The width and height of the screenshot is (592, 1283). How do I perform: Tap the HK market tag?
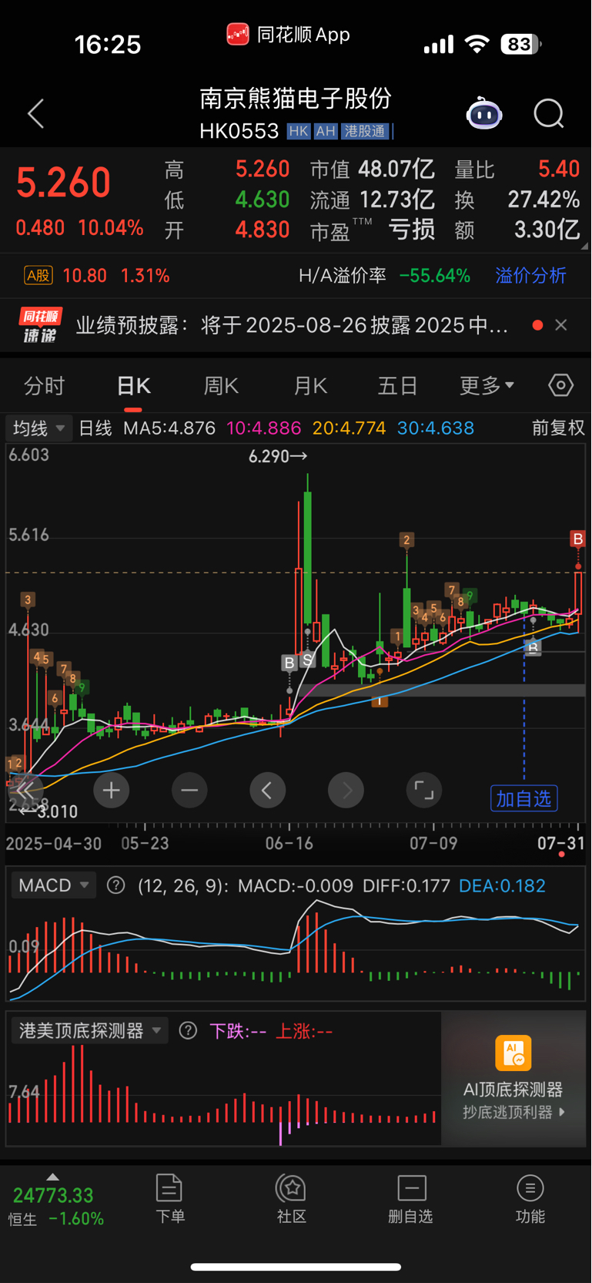click(299, 132)
